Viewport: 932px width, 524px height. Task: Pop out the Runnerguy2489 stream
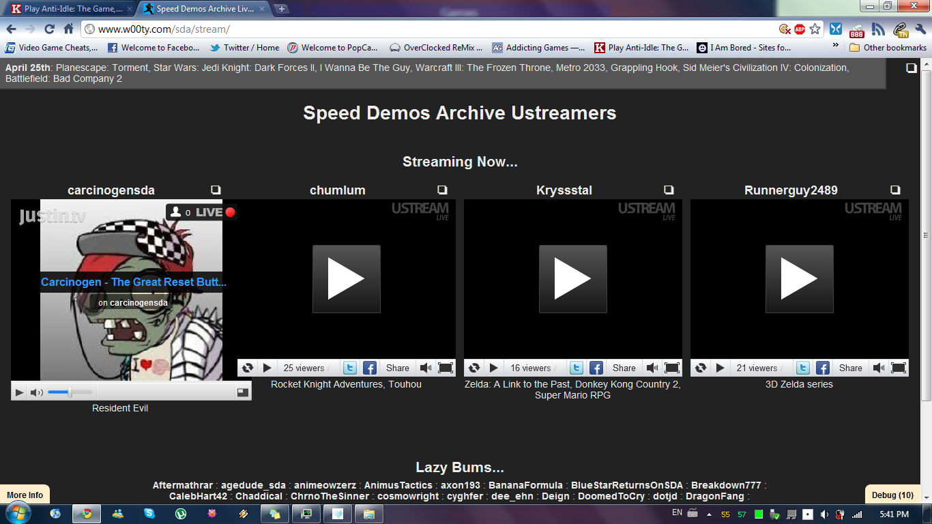tap(895, 190)
